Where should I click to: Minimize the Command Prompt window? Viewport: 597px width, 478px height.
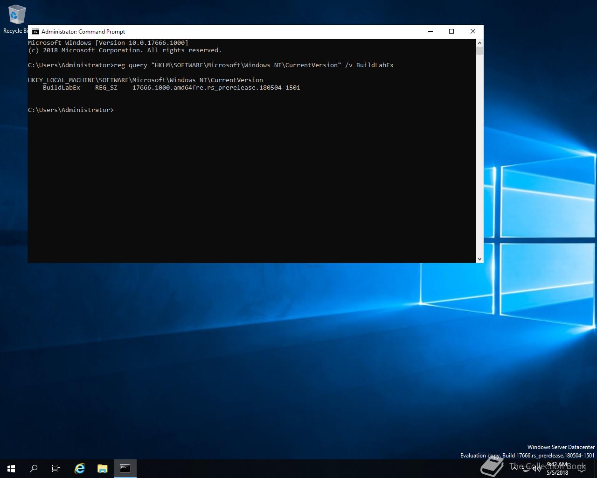click(x=430, y=32)
